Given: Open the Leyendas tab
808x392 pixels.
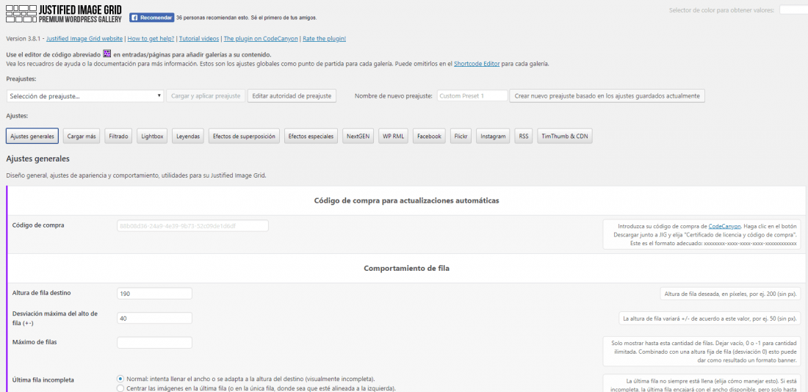Looking at the screenshot, I should [x=187, y=137].
